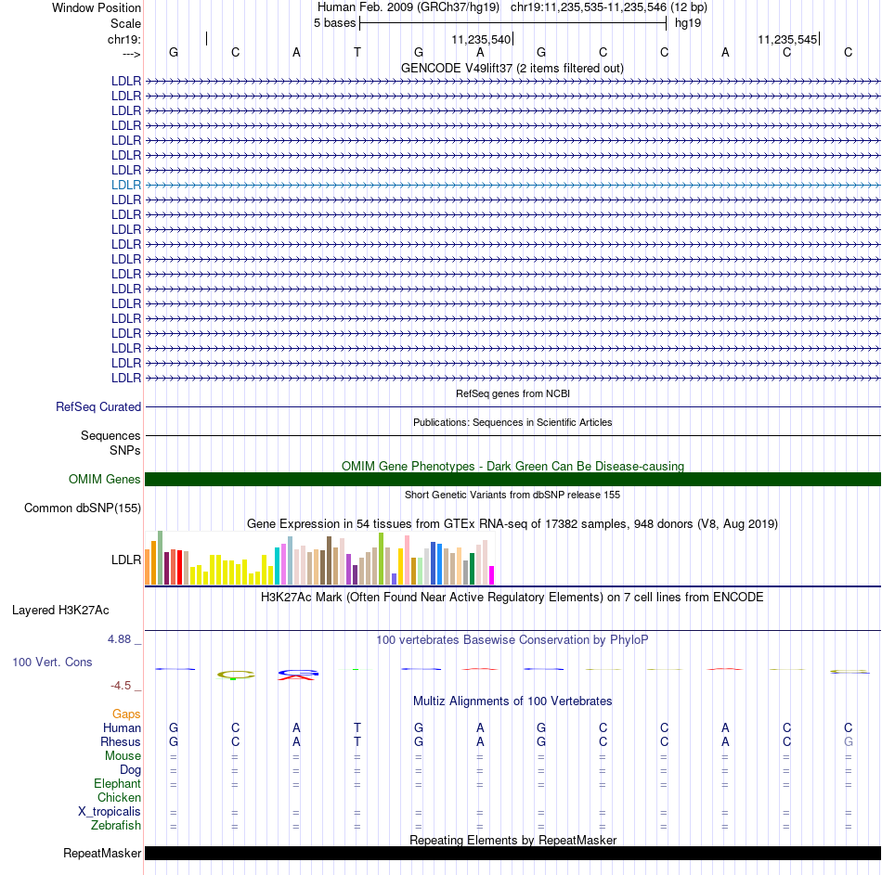The image size is (882, 875).
Task: Click the 11,235,540 ruler coordinate
Action: coord(481,39)
